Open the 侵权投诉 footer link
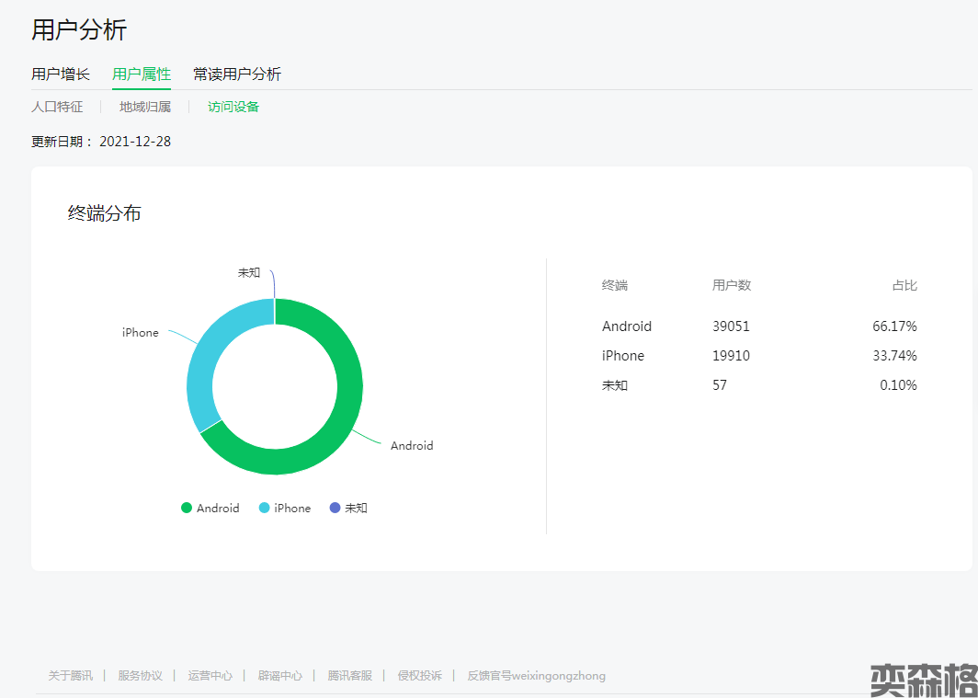This screenshot has width=978, height=698. tap(419, 676)
